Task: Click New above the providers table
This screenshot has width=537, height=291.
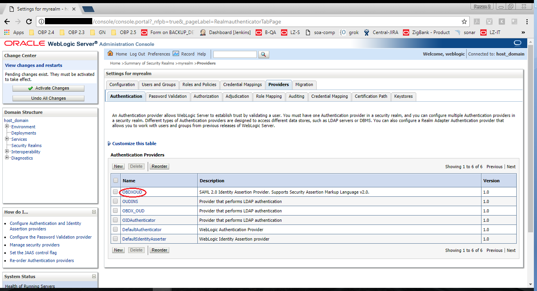Action: [118, 167]
